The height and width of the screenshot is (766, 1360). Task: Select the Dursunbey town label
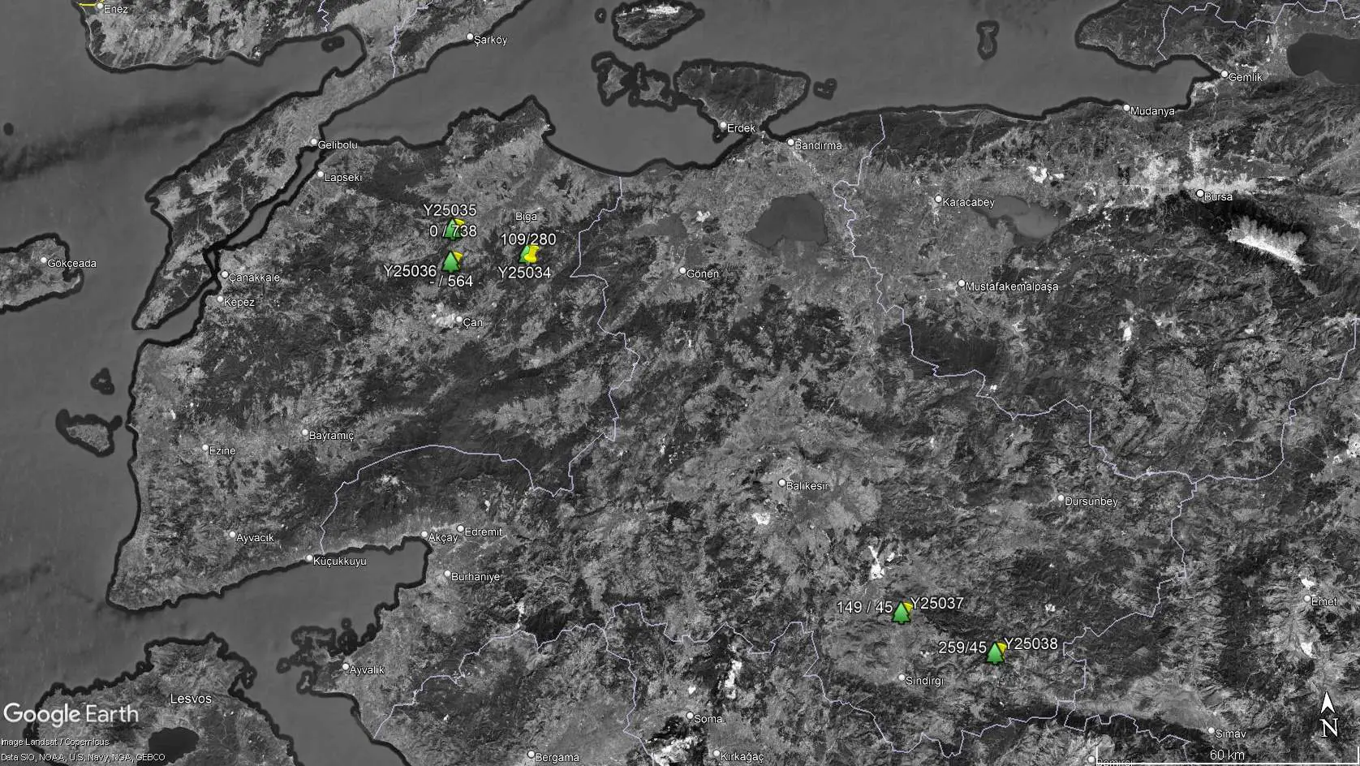pos(1091,501)
